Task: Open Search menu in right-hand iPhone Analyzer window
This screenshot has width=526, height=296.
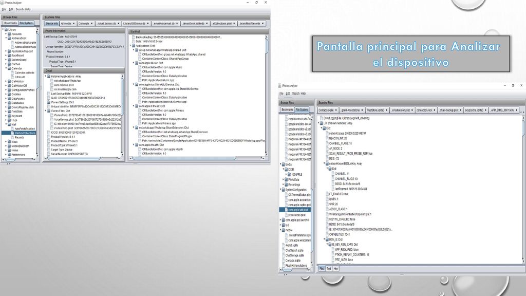Action: tap(295, 94)
